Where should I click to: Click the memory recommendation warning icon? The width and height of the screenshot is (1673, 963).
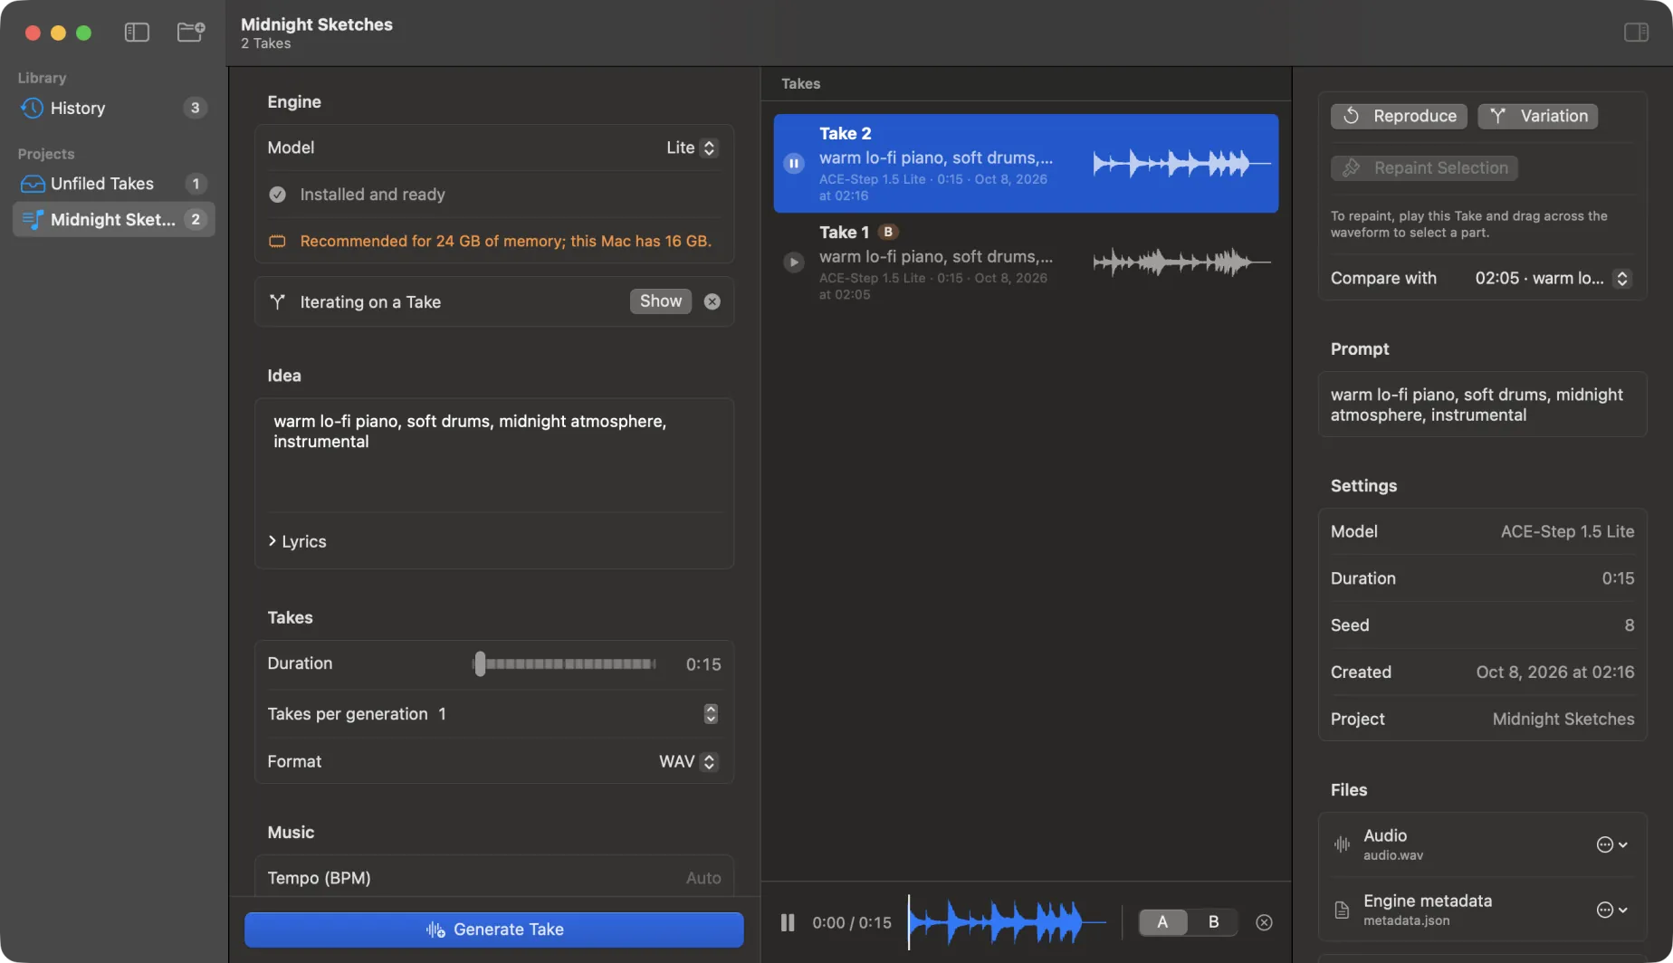click(x=277, y=241)
